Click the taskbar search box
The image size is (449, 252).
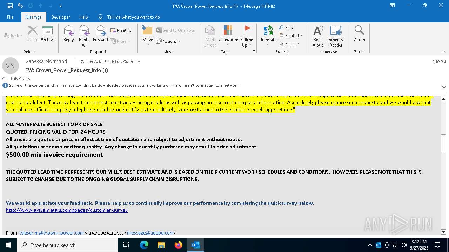click(x=67, y=245)
